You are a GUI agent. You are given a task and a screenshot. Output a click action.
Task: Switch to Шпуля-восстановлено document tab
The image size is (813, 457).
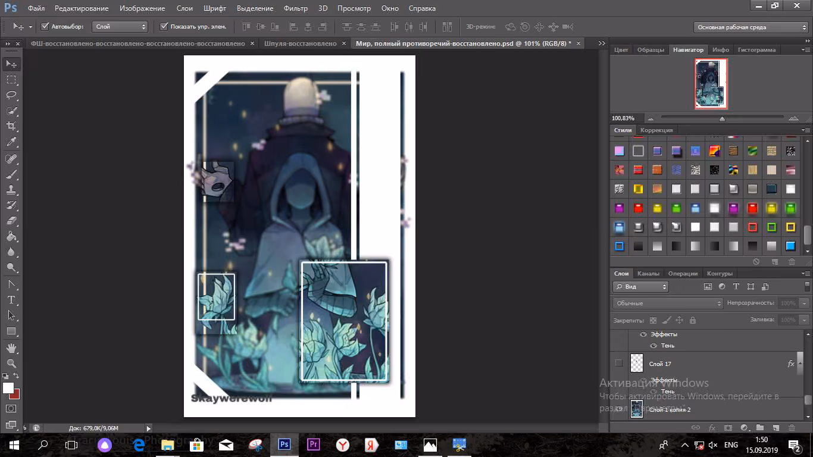(301, 43)
